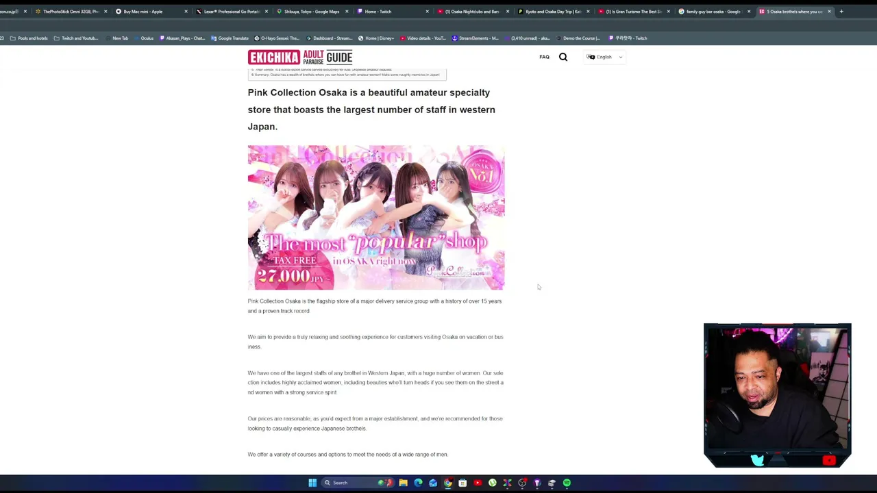This screenshot has width=877, height=493.
Task: Open the 'Demo the Course' bookmark
Action: coord(577,38)
